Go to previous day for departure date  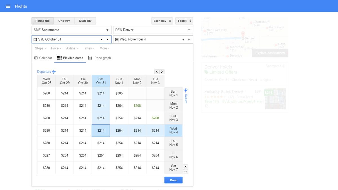coord(101,40)
